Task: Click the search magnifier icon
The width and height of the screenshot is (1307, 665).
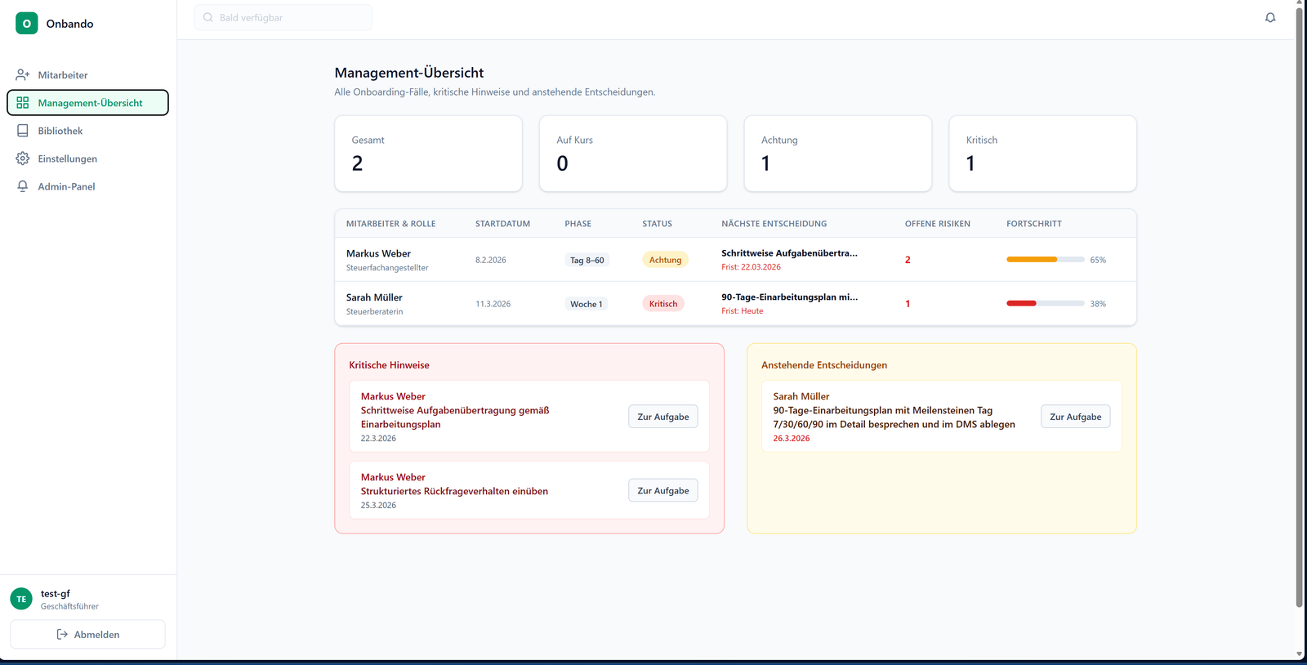Action: pyautogui.click(x=208, y=17)
